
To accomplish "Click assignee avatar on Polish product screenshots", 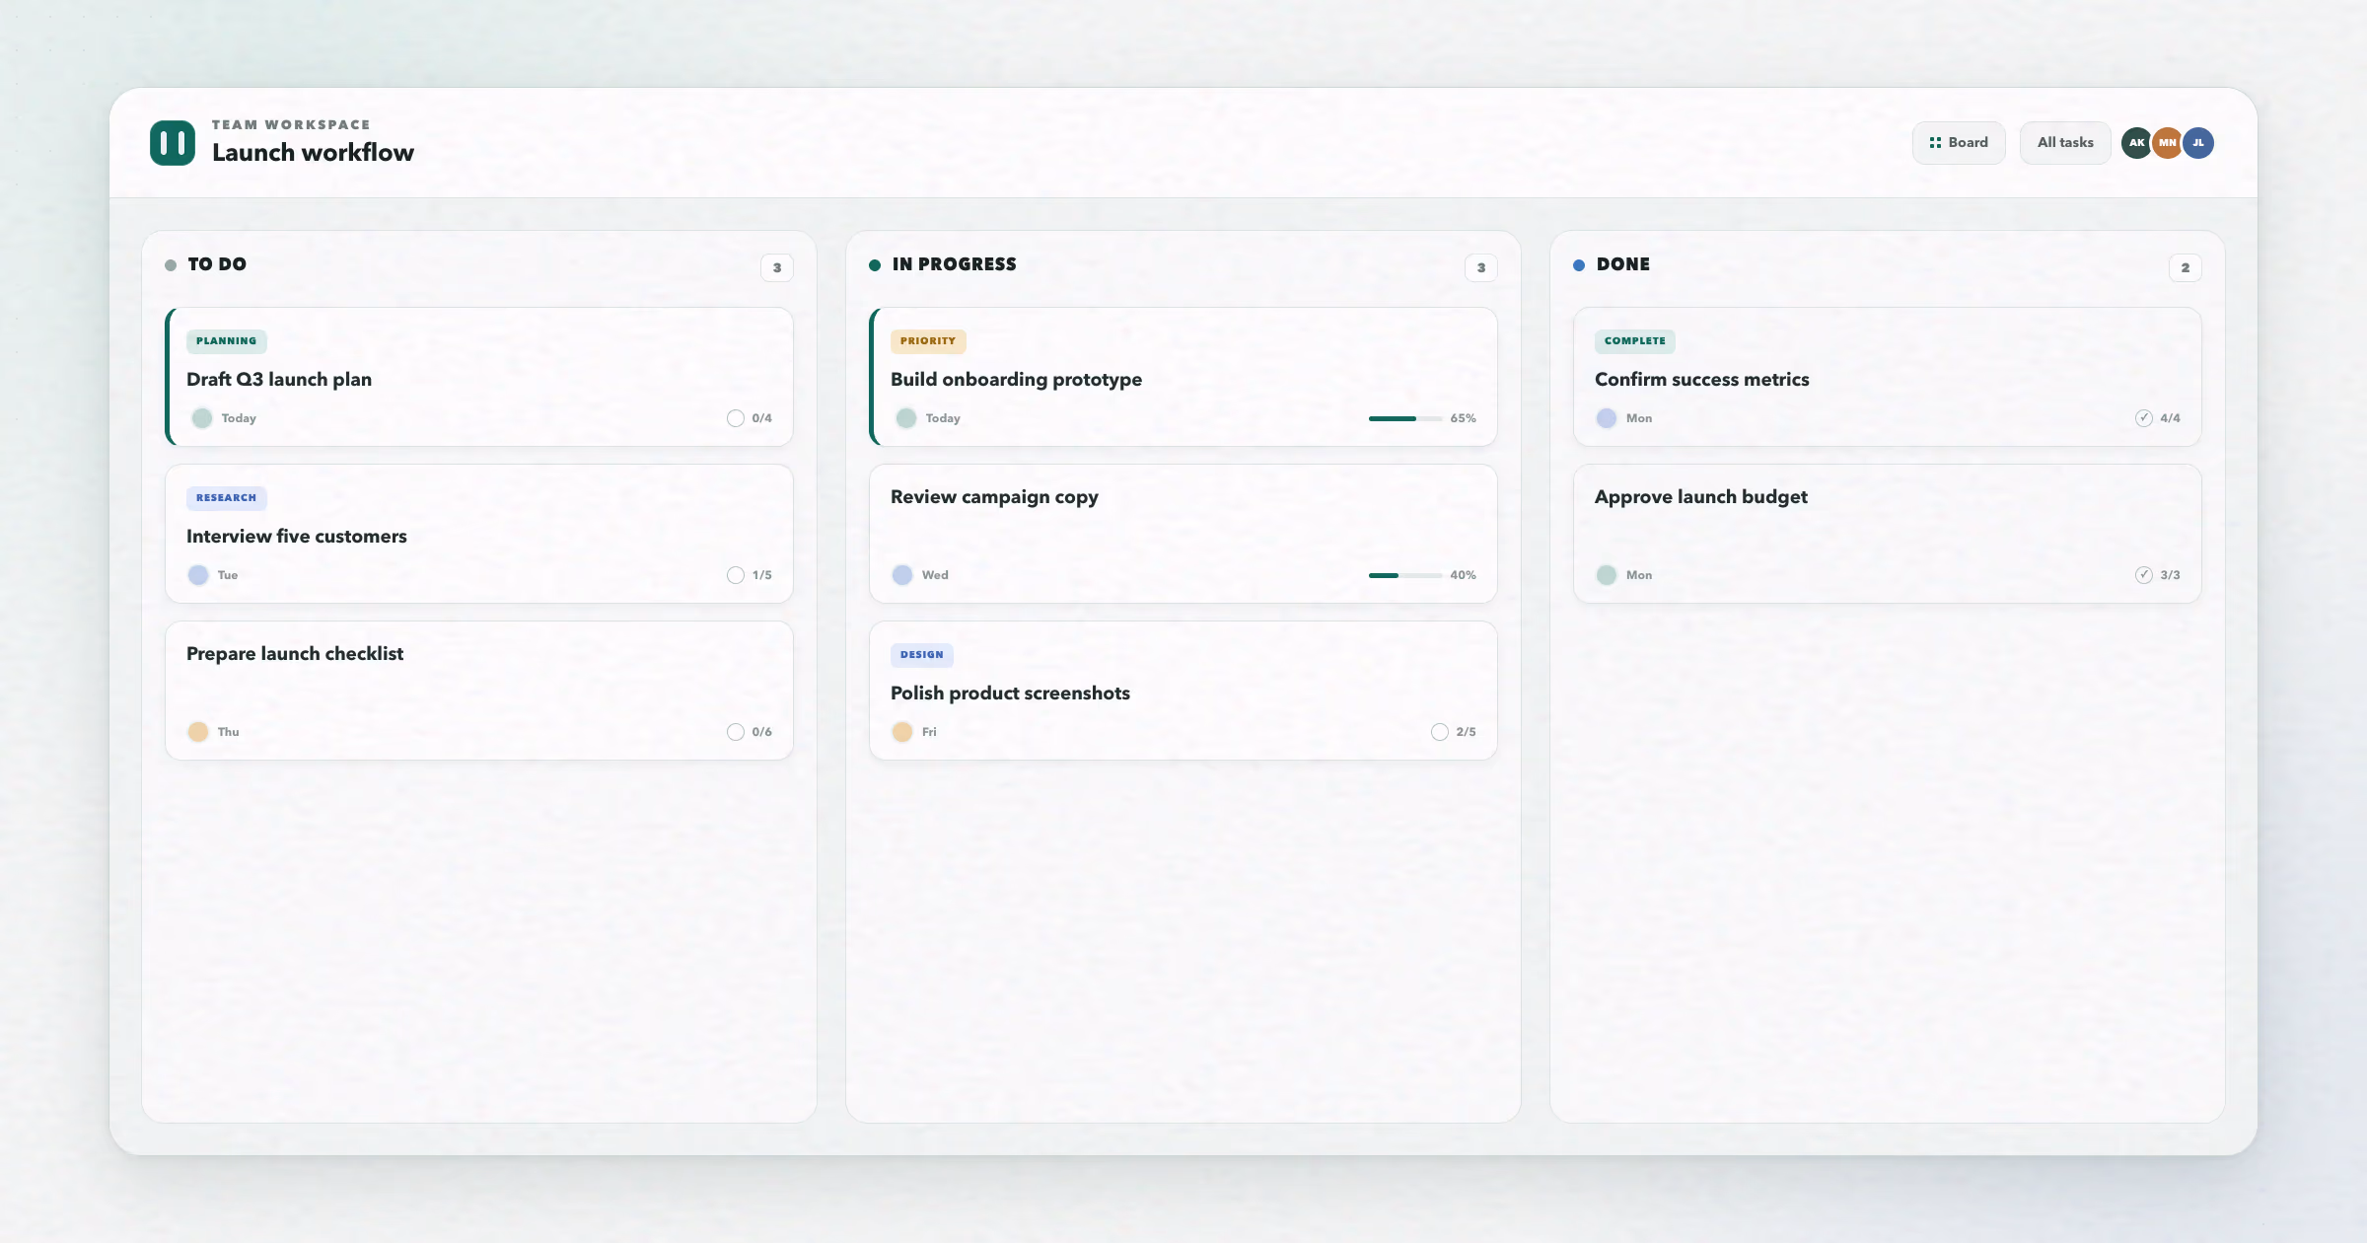I will [x=902, y=732].
